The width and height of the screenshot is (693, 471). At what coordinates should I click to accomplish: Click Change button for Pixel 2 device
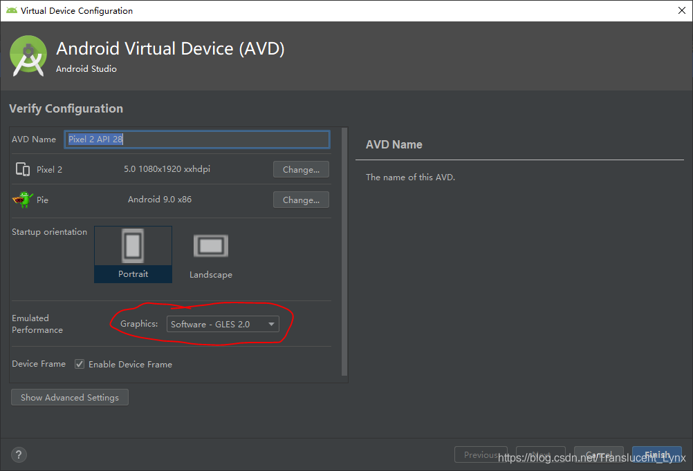tap(301, 169)
